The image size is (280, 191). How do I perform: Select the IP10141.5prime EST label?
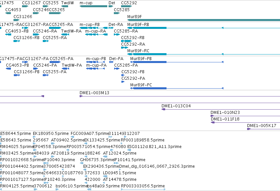coord(130,160)
